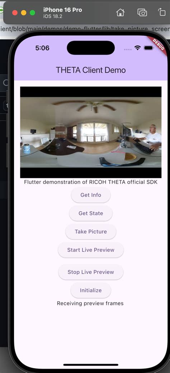Click the iOS home indicator bar
Viewport: 170px width, 373px height.
point(91,364)
